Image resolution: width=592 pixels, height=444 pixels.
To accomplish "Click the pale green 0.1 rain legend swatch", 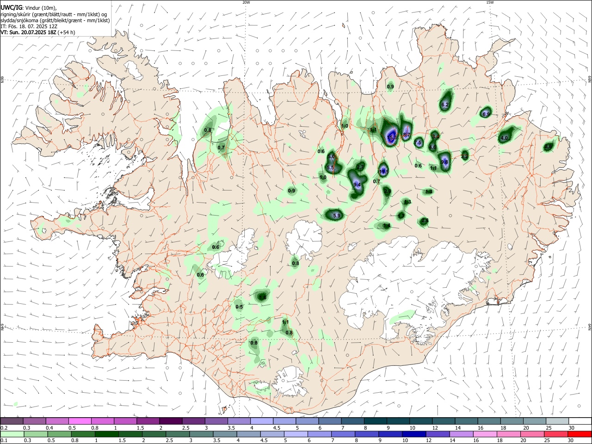I will (x=12, y=434).
